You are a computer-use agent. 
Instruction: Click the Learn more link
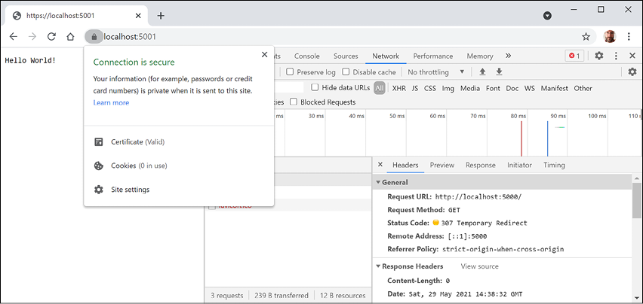[x=111, y=102]
